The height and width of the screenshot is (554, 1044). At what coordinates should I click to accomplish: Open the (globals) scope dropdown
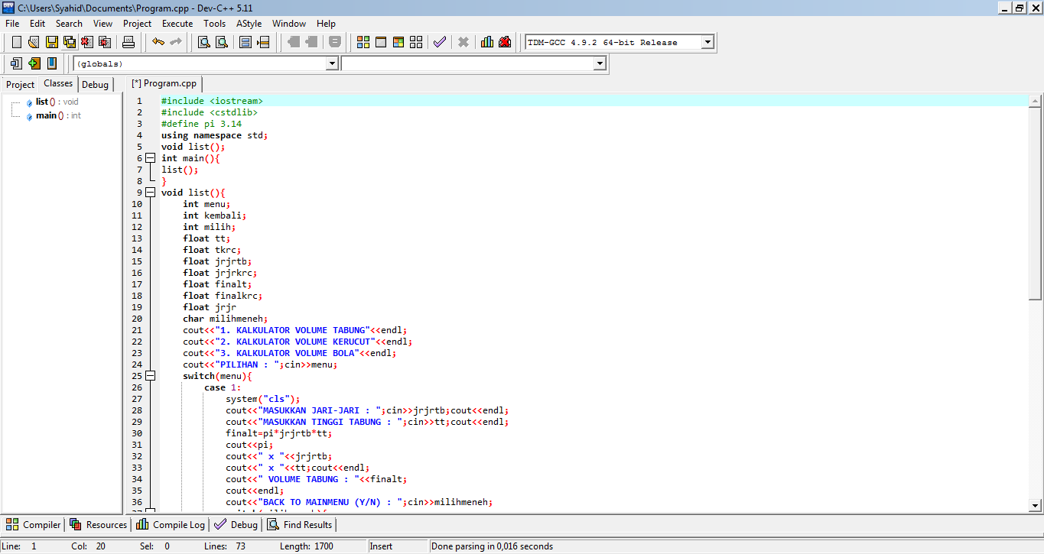pos(332,63)
